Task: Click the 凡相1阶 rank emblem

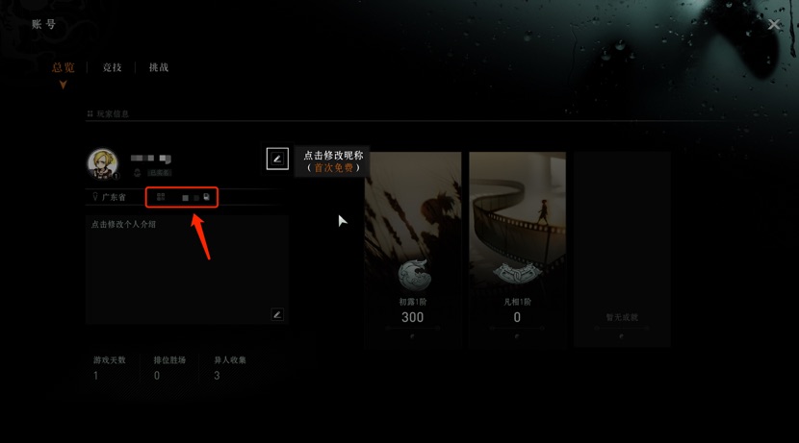Action: [517, 273]
